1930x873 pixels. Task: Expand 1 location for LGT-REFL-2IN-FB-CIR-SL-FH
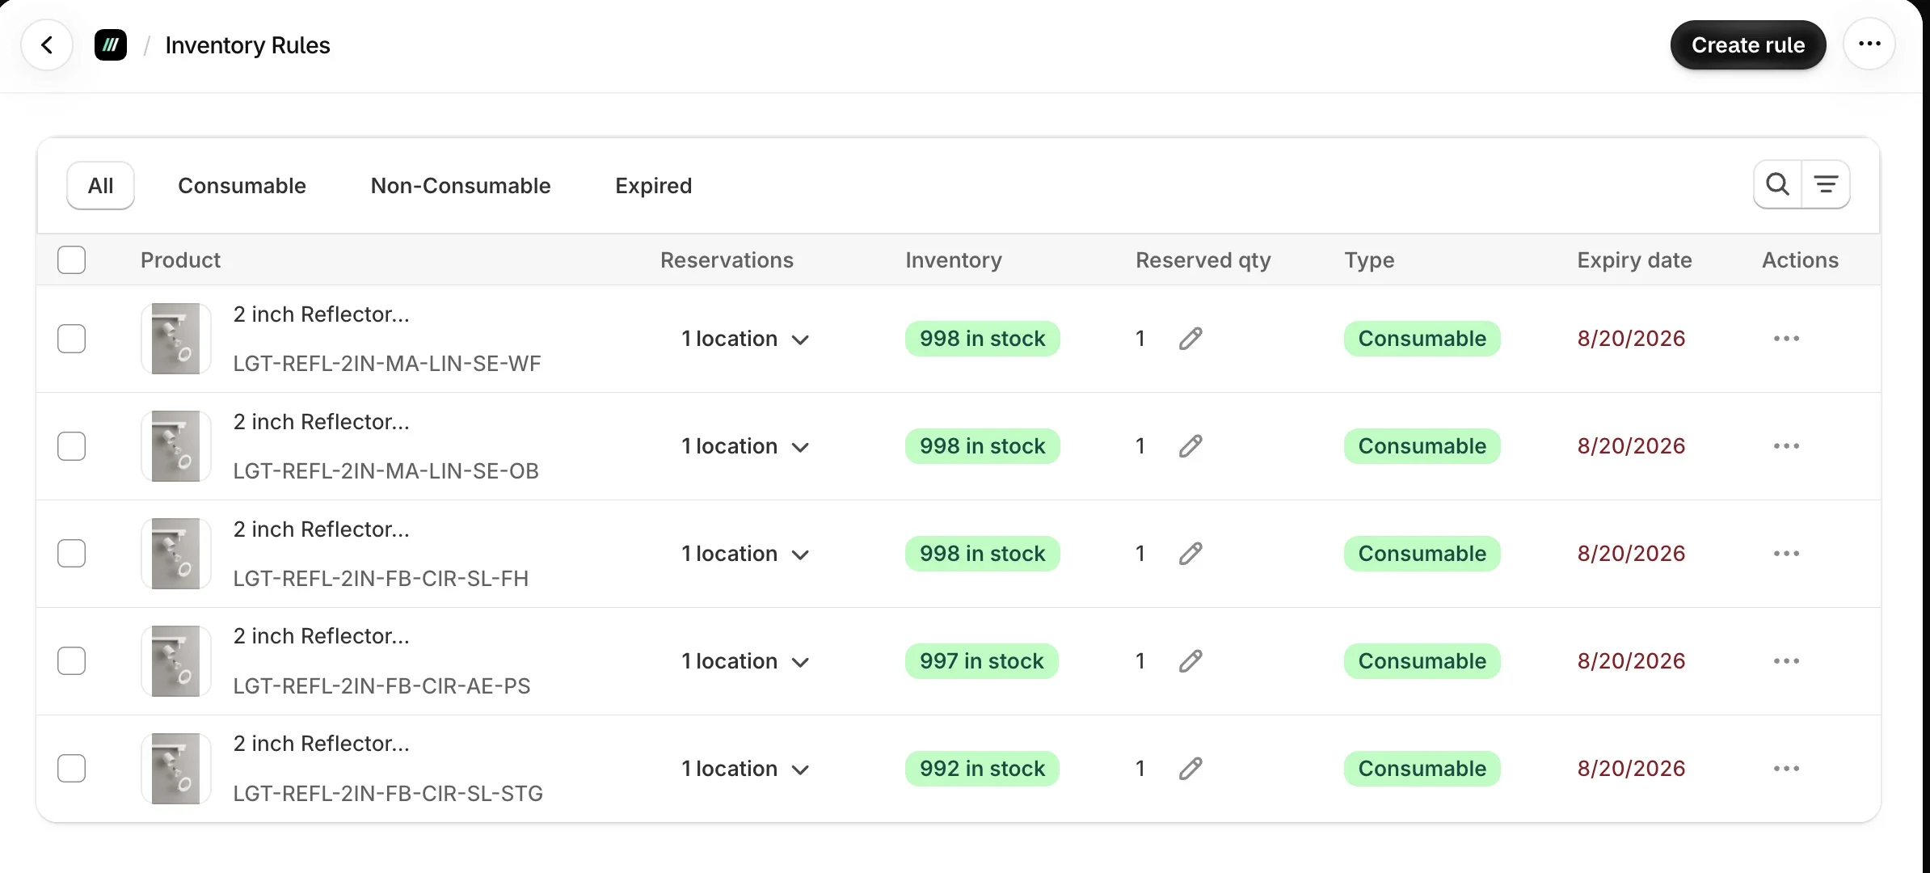(x=745, y=554)
